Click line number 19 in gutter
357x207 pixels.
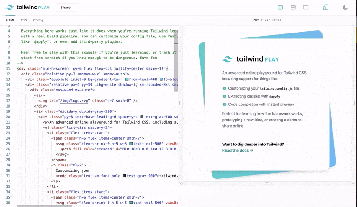click(x=8, y=112)
